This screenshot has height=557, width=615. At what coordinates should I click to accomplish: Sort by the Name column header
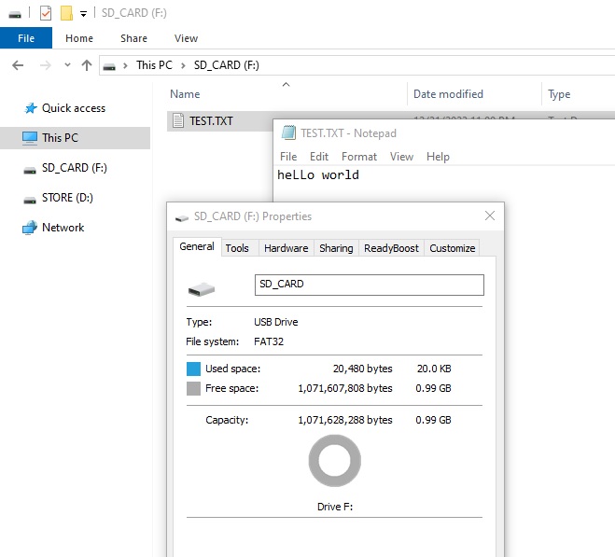[185, 94]
